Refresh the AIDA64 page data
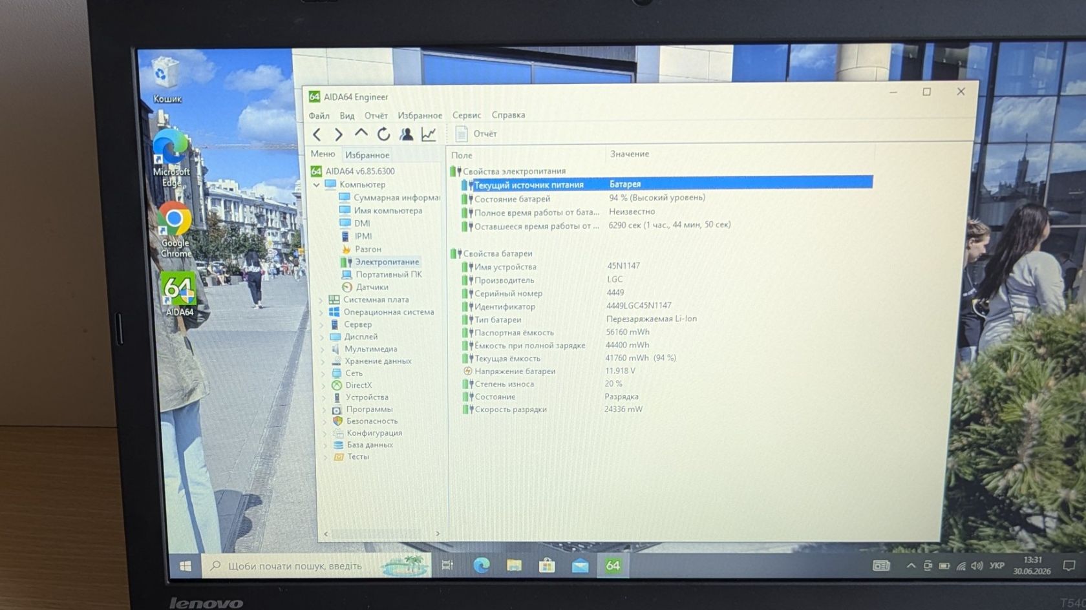This screenshot has height=610, width=1086. point(383,134)
